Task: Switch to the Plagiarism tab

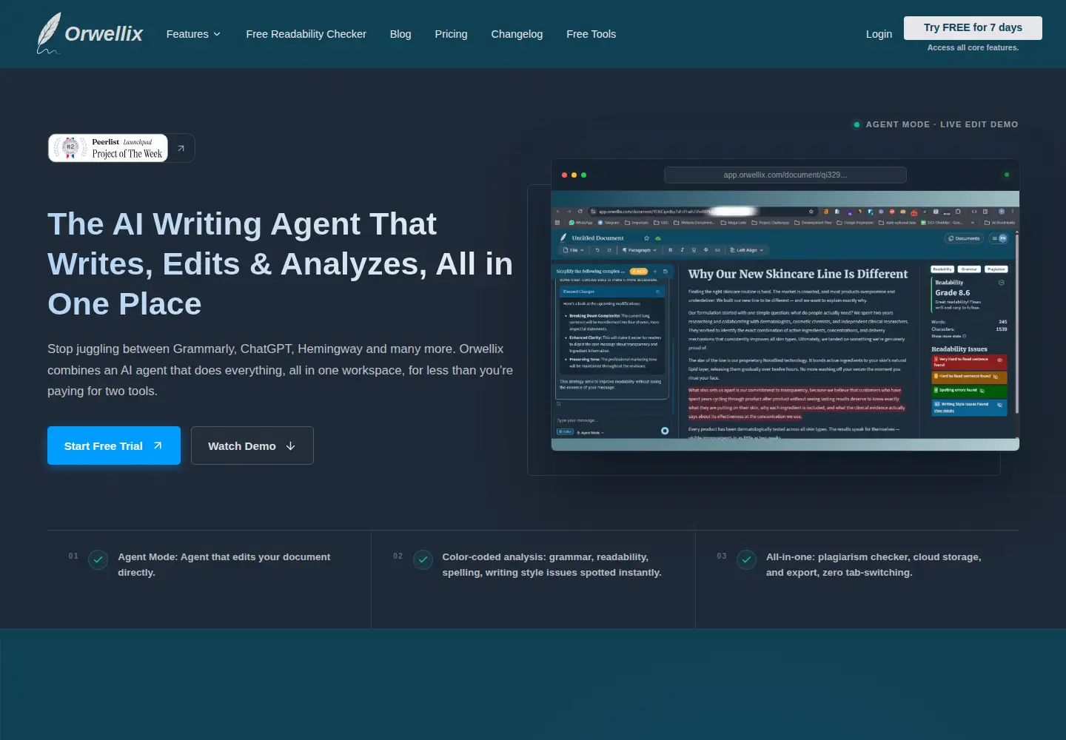Action: 996,269
